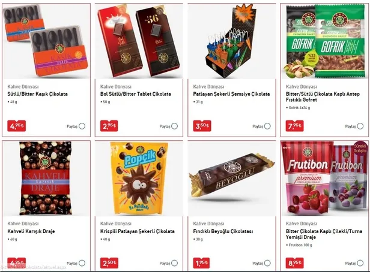Image resolution: width=370 pixels, height=272 pixels.
Task: Select Paylaş radio for Kaşık Çikolata
Action: point(82,126)
